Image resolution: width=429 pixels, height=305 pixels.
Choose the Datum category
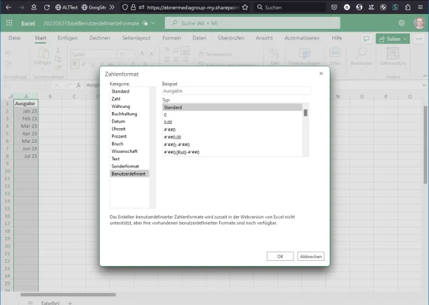click(x=118, y=121)
